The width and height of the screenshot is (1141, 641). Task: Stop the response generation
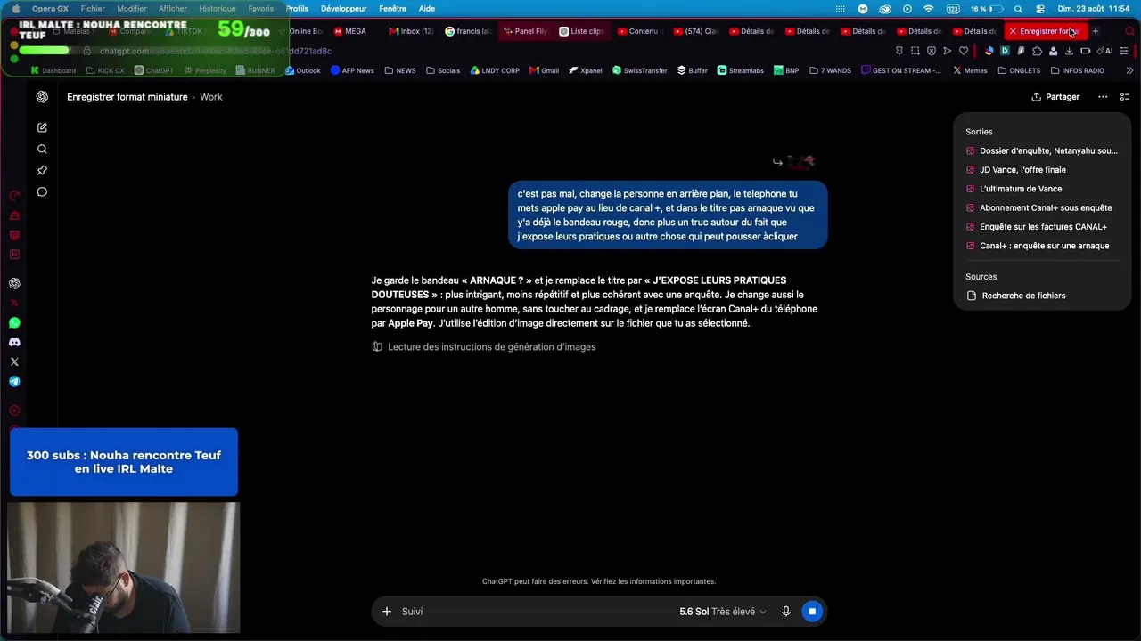click(812, 612)
